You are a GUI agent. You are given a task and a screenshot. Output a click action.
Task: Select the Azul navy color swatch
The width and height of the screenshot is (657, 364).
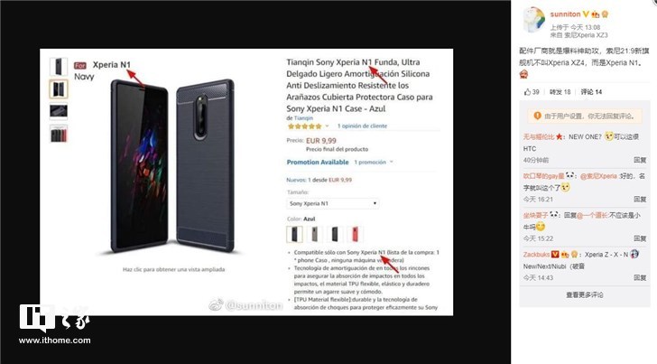(x=294, y=235)
